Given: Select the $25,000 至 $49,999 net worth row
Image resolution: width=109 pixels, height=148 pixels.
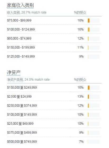Looking at the screenshot, I should pos(54,124).
